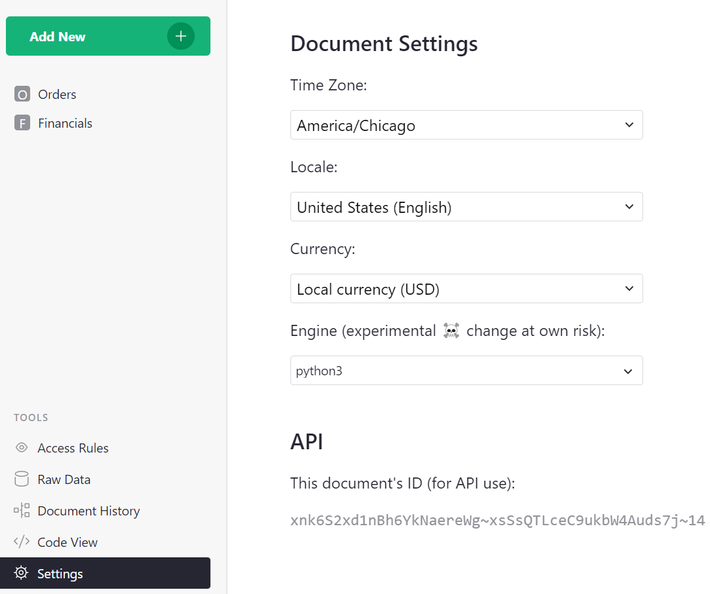
Task: Click the plus icon on Add New
Action: click(x=181, y=36)
